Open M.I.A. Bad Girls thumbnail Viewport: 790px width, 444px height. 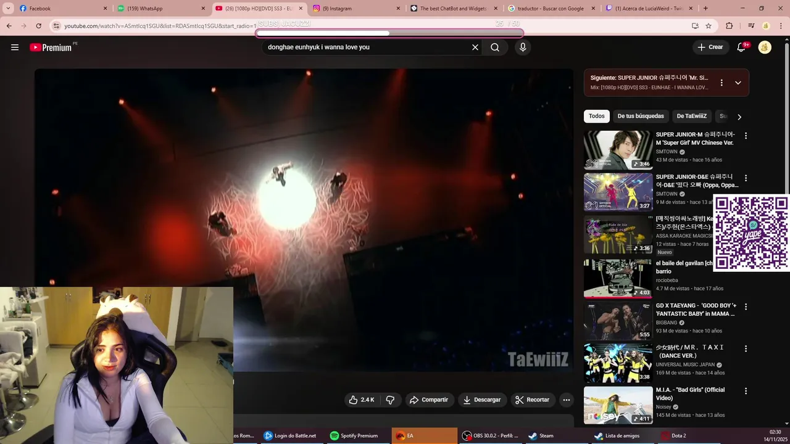point(618,405)
